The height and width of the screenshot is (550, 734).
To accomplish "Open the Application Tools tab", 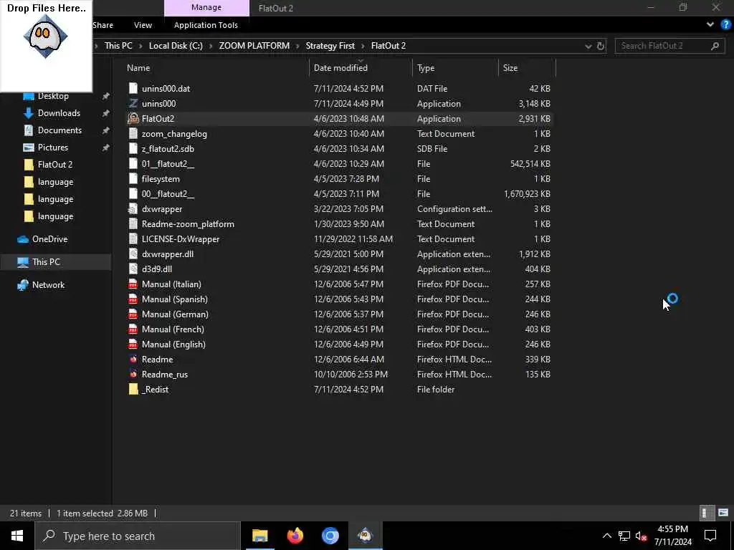I will [x=206, y=25].
